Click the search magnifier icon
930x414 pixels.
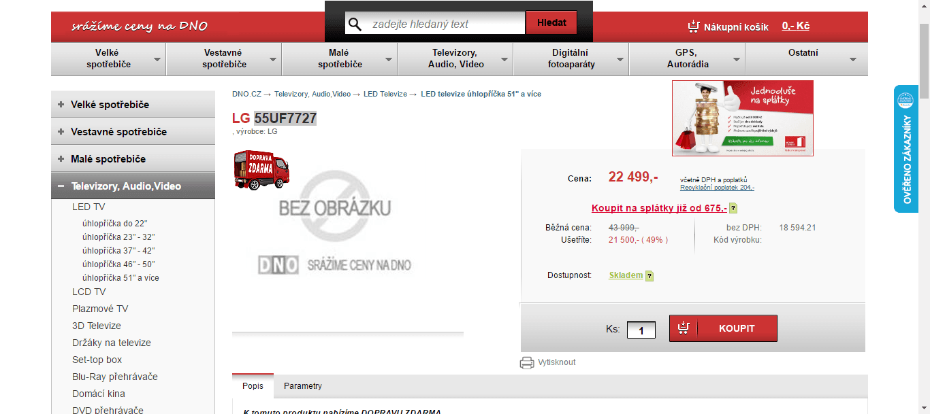point(355,24)
